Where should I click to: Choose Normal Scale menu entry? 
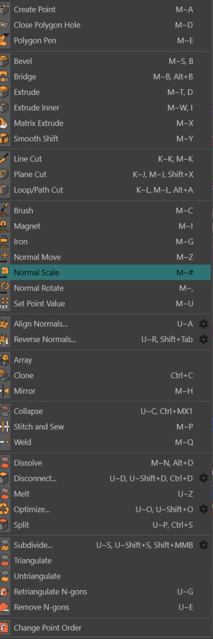[105, 273]
